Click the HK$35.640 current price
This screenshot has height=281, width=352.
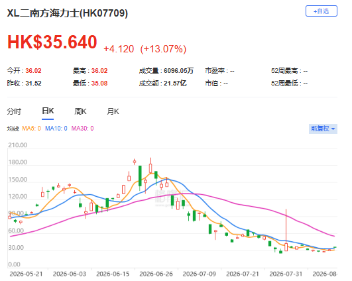(52, 42)
